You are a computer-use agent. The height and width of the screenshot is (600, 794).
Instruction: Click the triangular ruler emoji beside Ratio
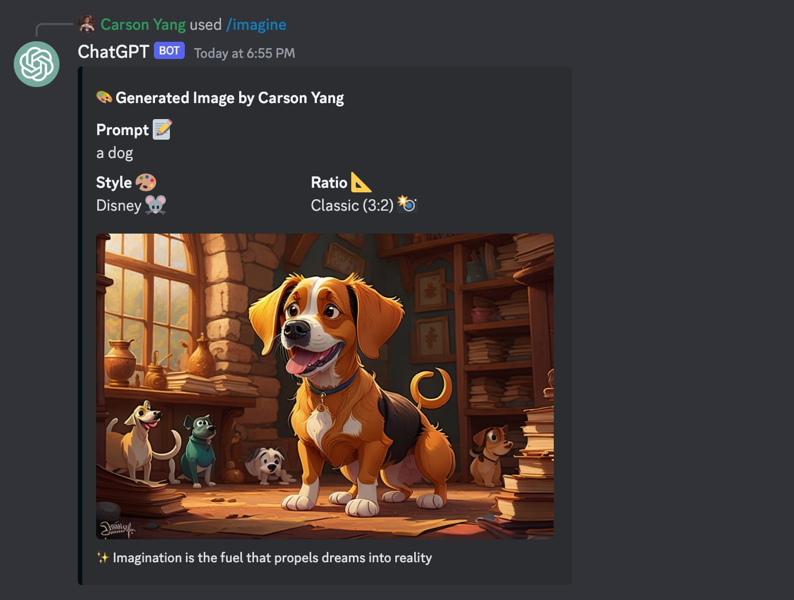click(x=361, y=182)
